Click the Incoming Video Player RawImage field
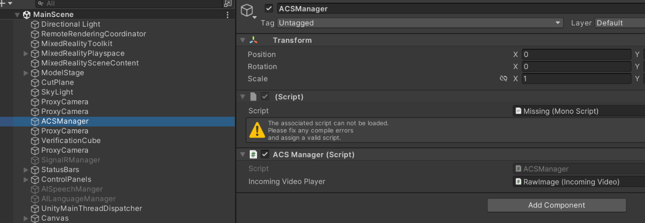Image resolution: width=645 pixels, height=223 pixels. pos(579,182)
